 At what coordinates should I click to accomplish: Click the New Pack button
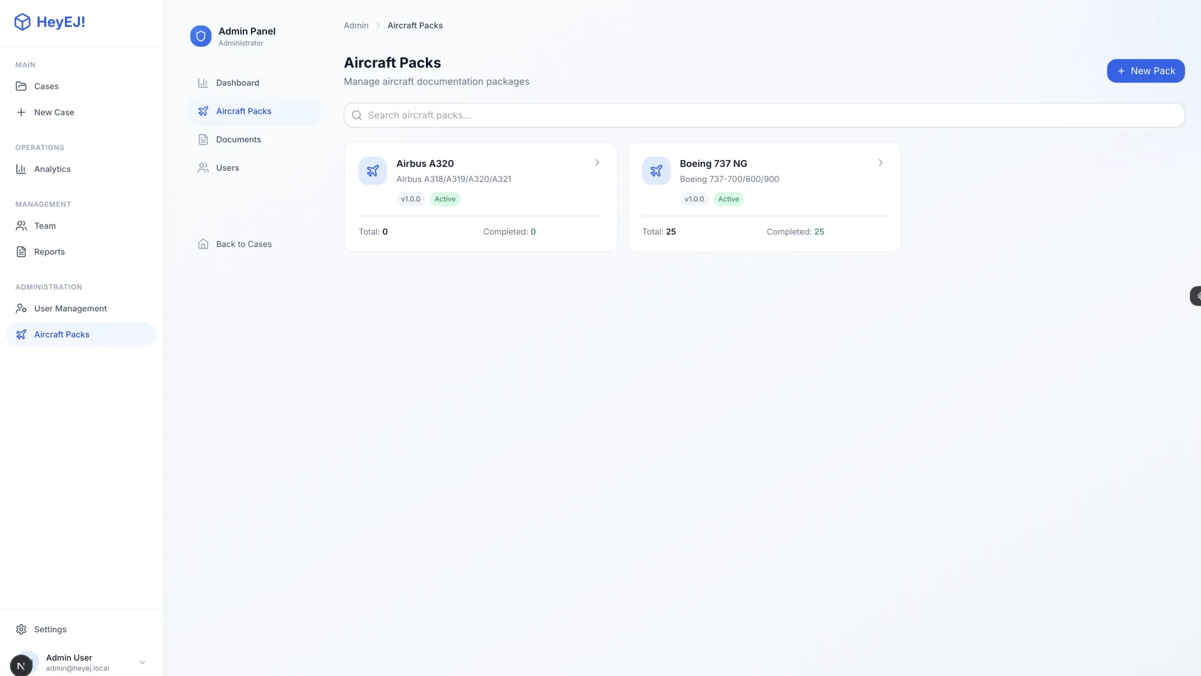click(1145, 71)
